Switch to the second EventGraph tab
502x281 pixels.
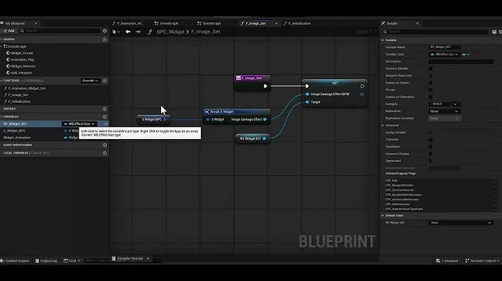[x=209, y=24]
